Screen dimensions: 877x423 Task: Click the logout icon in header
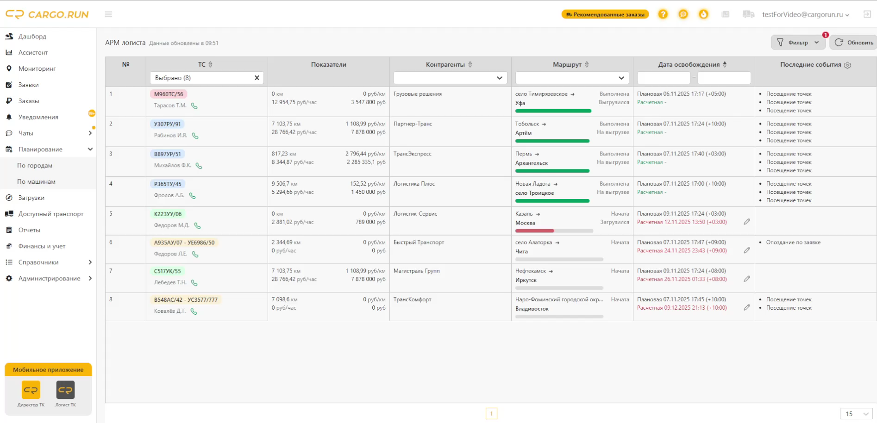coord(867,14)
